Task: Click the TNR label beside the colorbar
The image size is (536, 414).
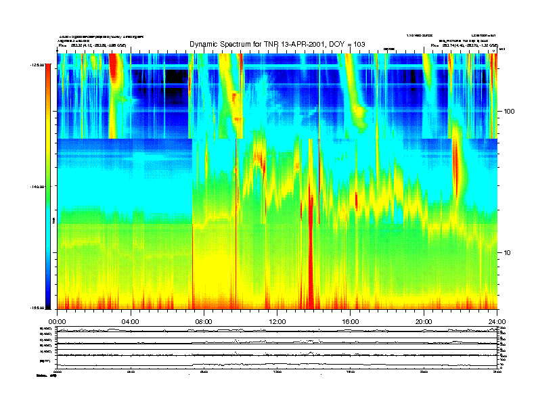Action: (54, 221)
